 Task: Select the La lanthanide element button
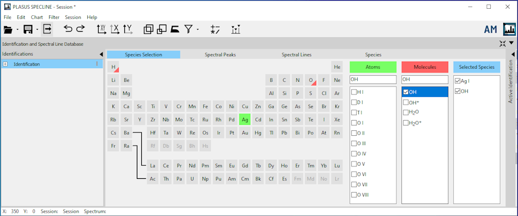click(x=153, y=165)
